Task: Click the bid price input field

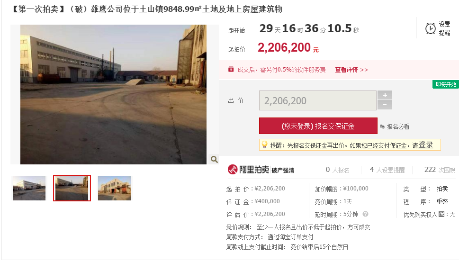Action: coord(318,100)
